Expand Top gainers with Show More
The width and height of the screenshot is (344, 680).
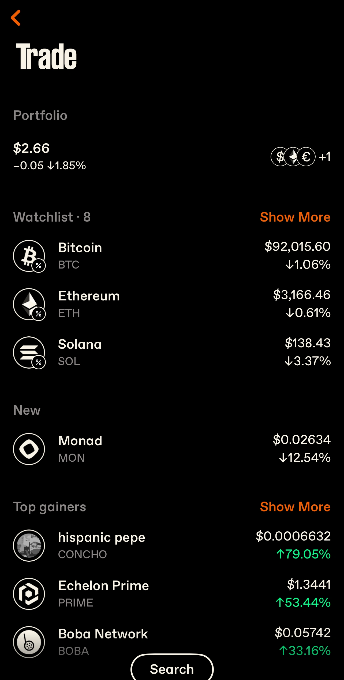click(x=295, y=507)
